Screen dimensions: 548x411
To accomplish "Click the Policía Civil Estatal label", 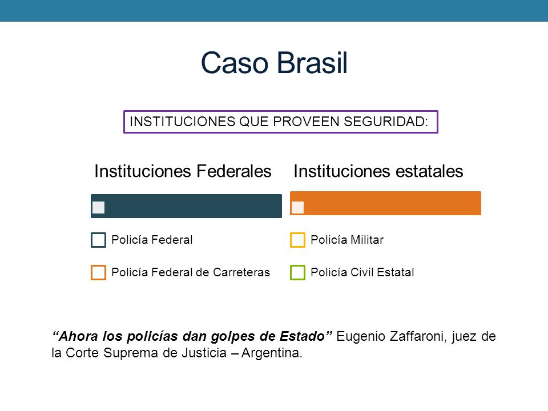I will click(362, 272).
